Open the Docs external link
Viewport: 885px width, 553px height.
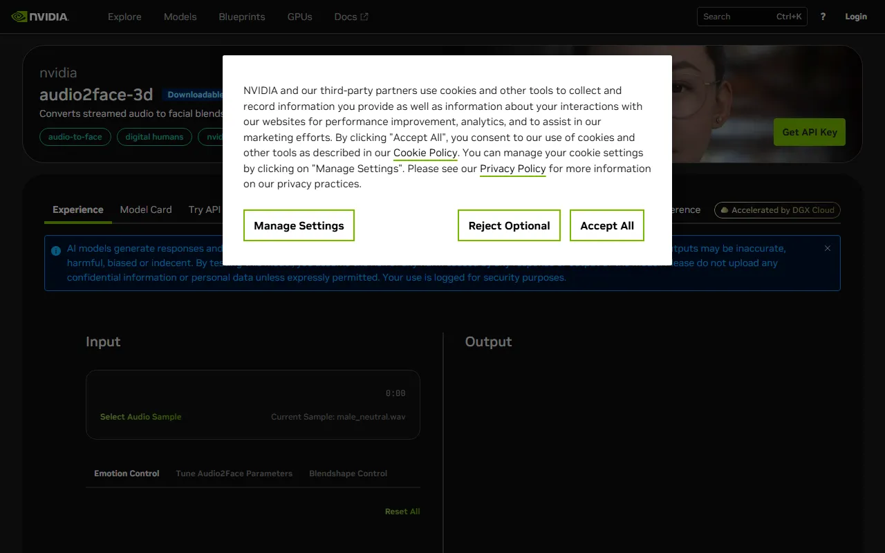point(351,17)
